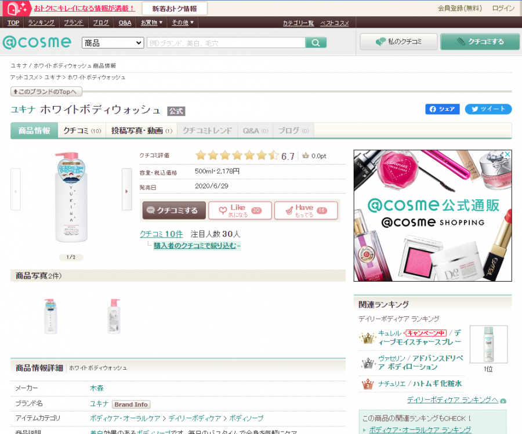Close the @cosme shopping ad

tap(507, 154)
